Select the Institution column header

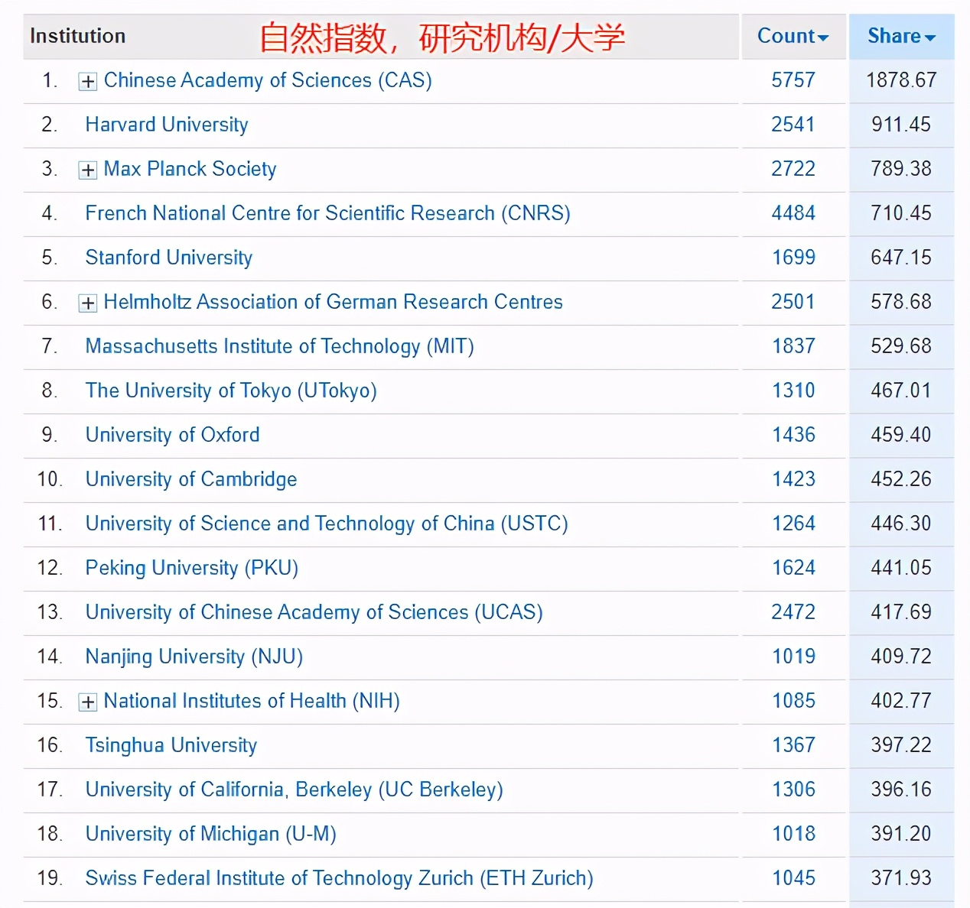(76, 36)
